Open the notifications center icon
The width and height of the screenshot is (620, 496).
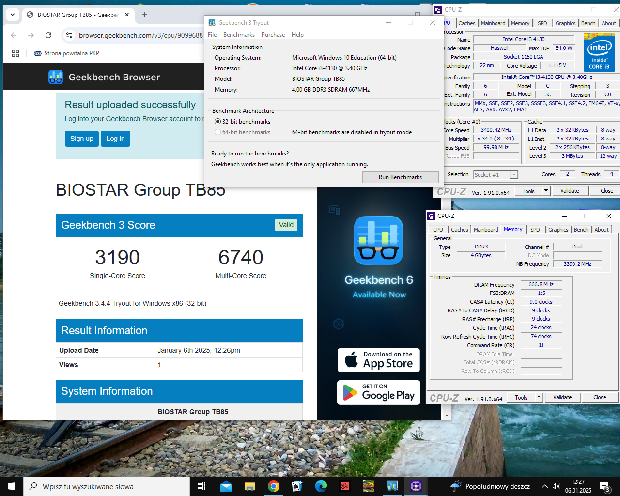605,486
